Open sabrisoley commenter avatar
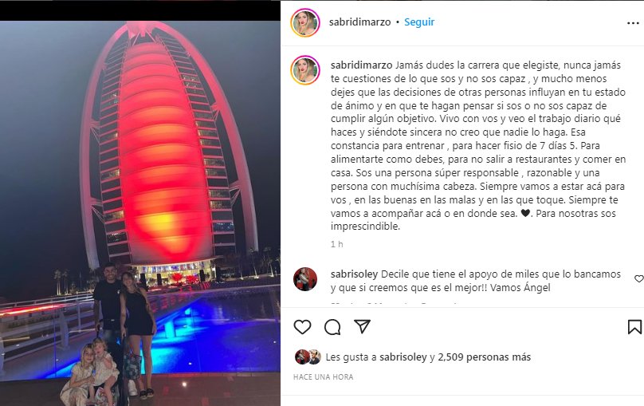The image size is (644, 406). (305, 279)
